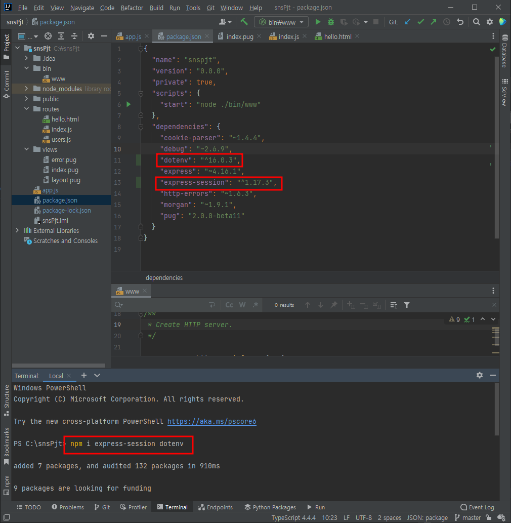Image resolution: width=511 pixels, height=523 pixels.
Task: Collapse all icon in Project panel
Action: (74, 36)
